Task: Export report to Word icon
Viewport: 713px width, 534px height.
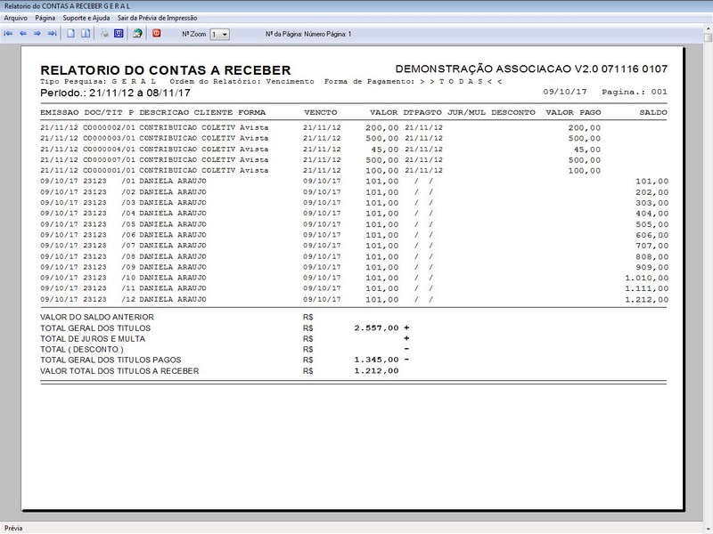Action: pyautogui.click(x=119, y=34)
